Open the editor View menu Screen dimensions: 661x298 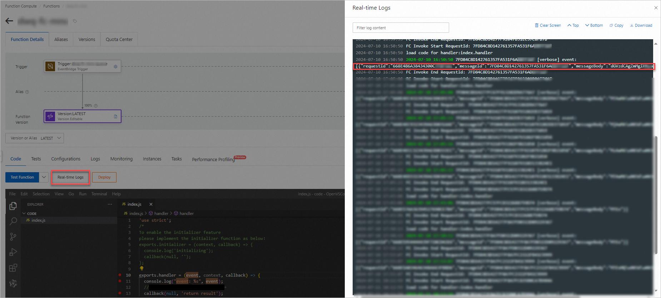click(59, 194)
